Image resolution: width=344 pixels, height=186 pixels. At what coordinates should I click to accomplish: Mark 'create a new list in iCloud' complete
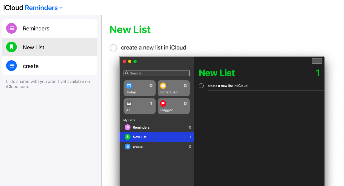click(113, 48)
